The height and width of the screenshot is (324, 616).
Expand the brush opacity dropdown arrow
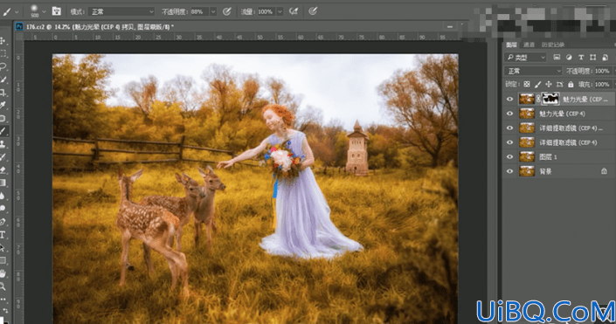pos(213,11)
